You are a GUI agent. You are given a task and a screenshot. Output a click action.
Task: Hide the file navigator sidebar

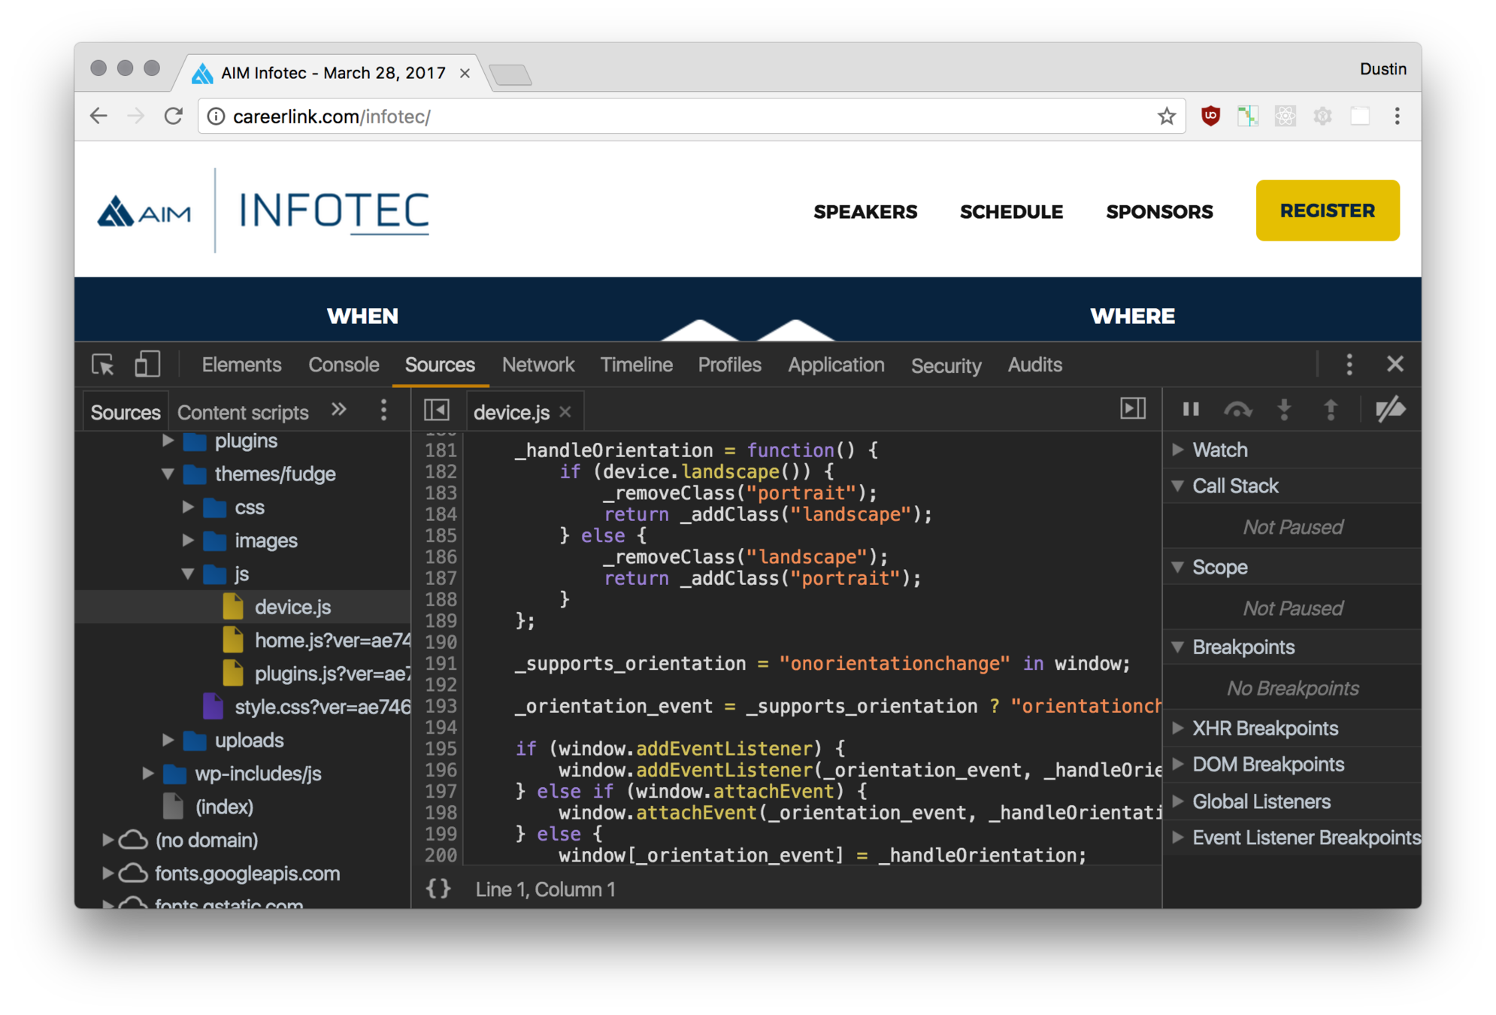tap(437, 410)
